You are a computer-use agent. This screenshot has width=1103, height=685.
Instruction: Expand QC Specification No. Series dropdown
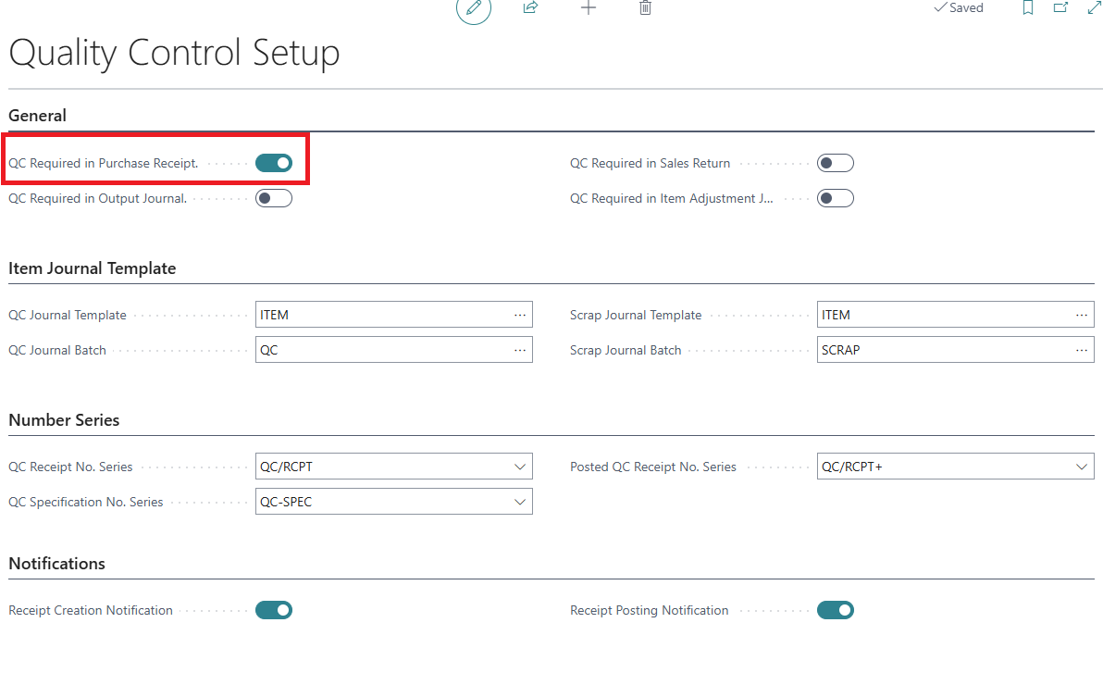pos(520,502)
